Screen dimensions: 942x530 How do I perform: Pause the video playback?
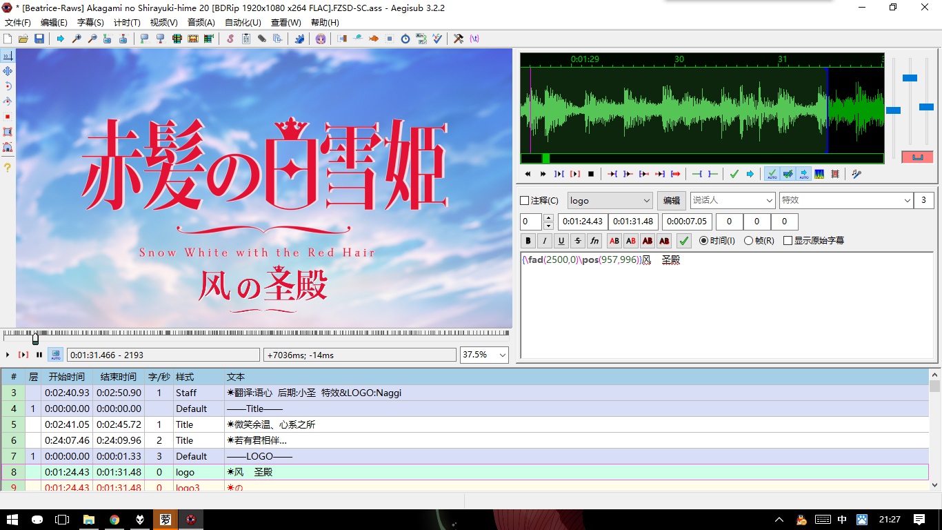(x=39, y=355)
